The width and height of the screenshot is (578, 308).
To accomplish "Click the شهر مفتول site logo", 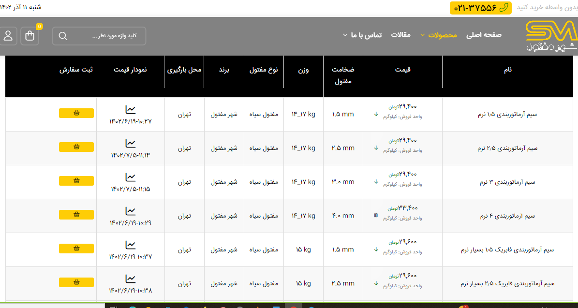I will (x=551, y=36).
